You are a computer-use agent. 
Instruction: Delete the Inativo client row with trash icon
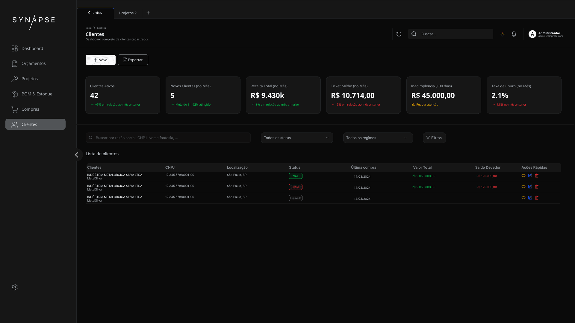[x=537, y=187]
